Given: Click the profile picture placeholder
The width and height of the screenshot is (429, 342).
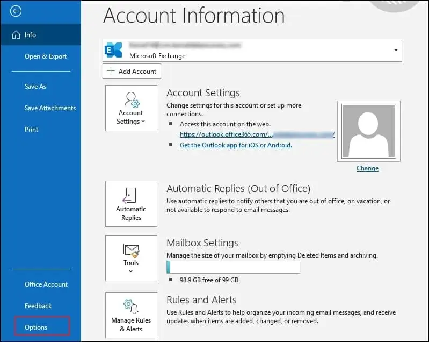Looking at the screenshot, I should (x=369, y=131).
